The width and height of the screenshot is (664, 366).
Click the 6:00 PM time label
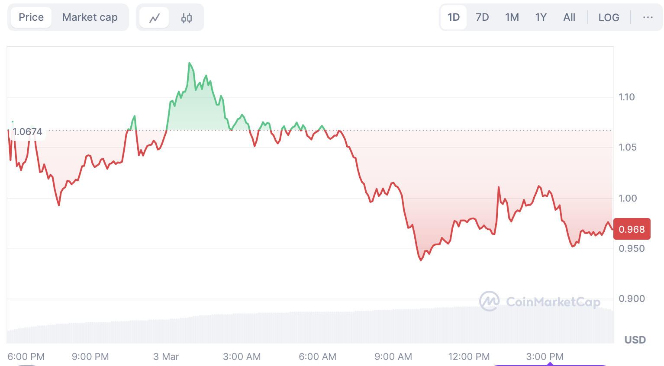pyautogui.click(x=26, y=356)
